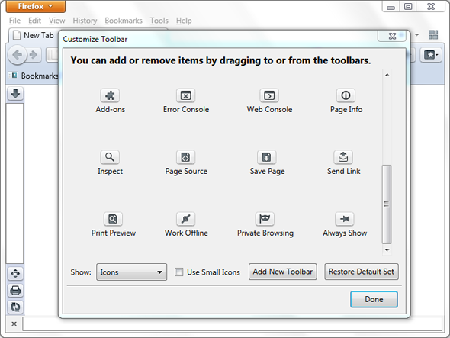This screenshot has height=338, width=450.
Task: Click the Add New Toolbar button
Action: (x=283, y=272)
